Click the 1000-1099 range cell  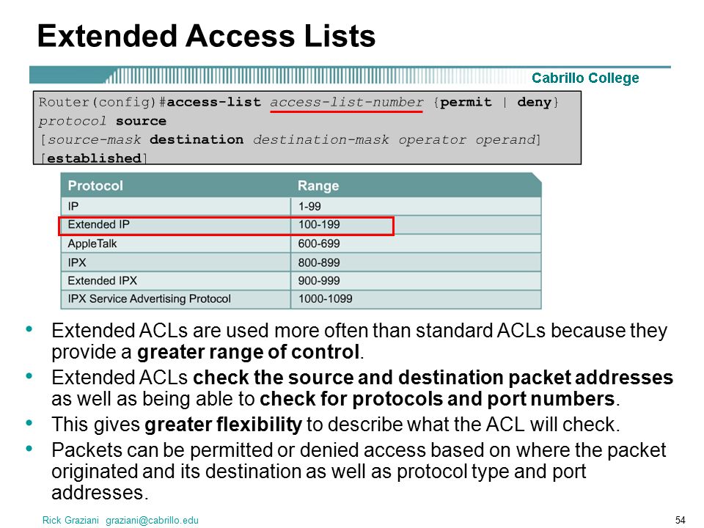click(325, 298)
